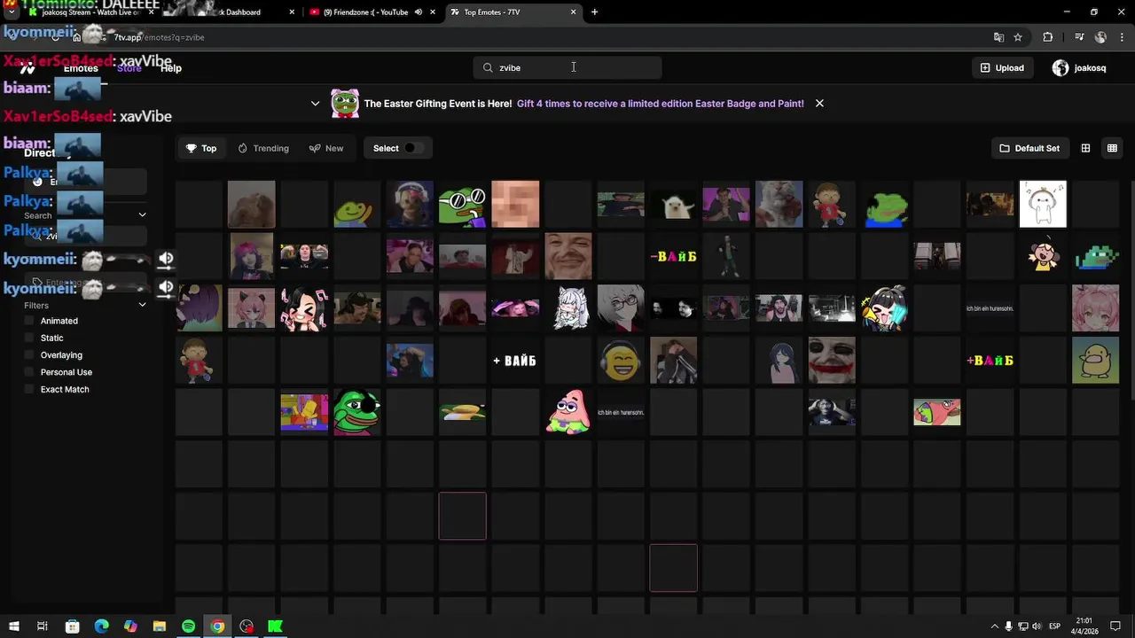Open File Explorer from the taskbar
Viewport: 1135px width, 638px height.
point(160,626)
